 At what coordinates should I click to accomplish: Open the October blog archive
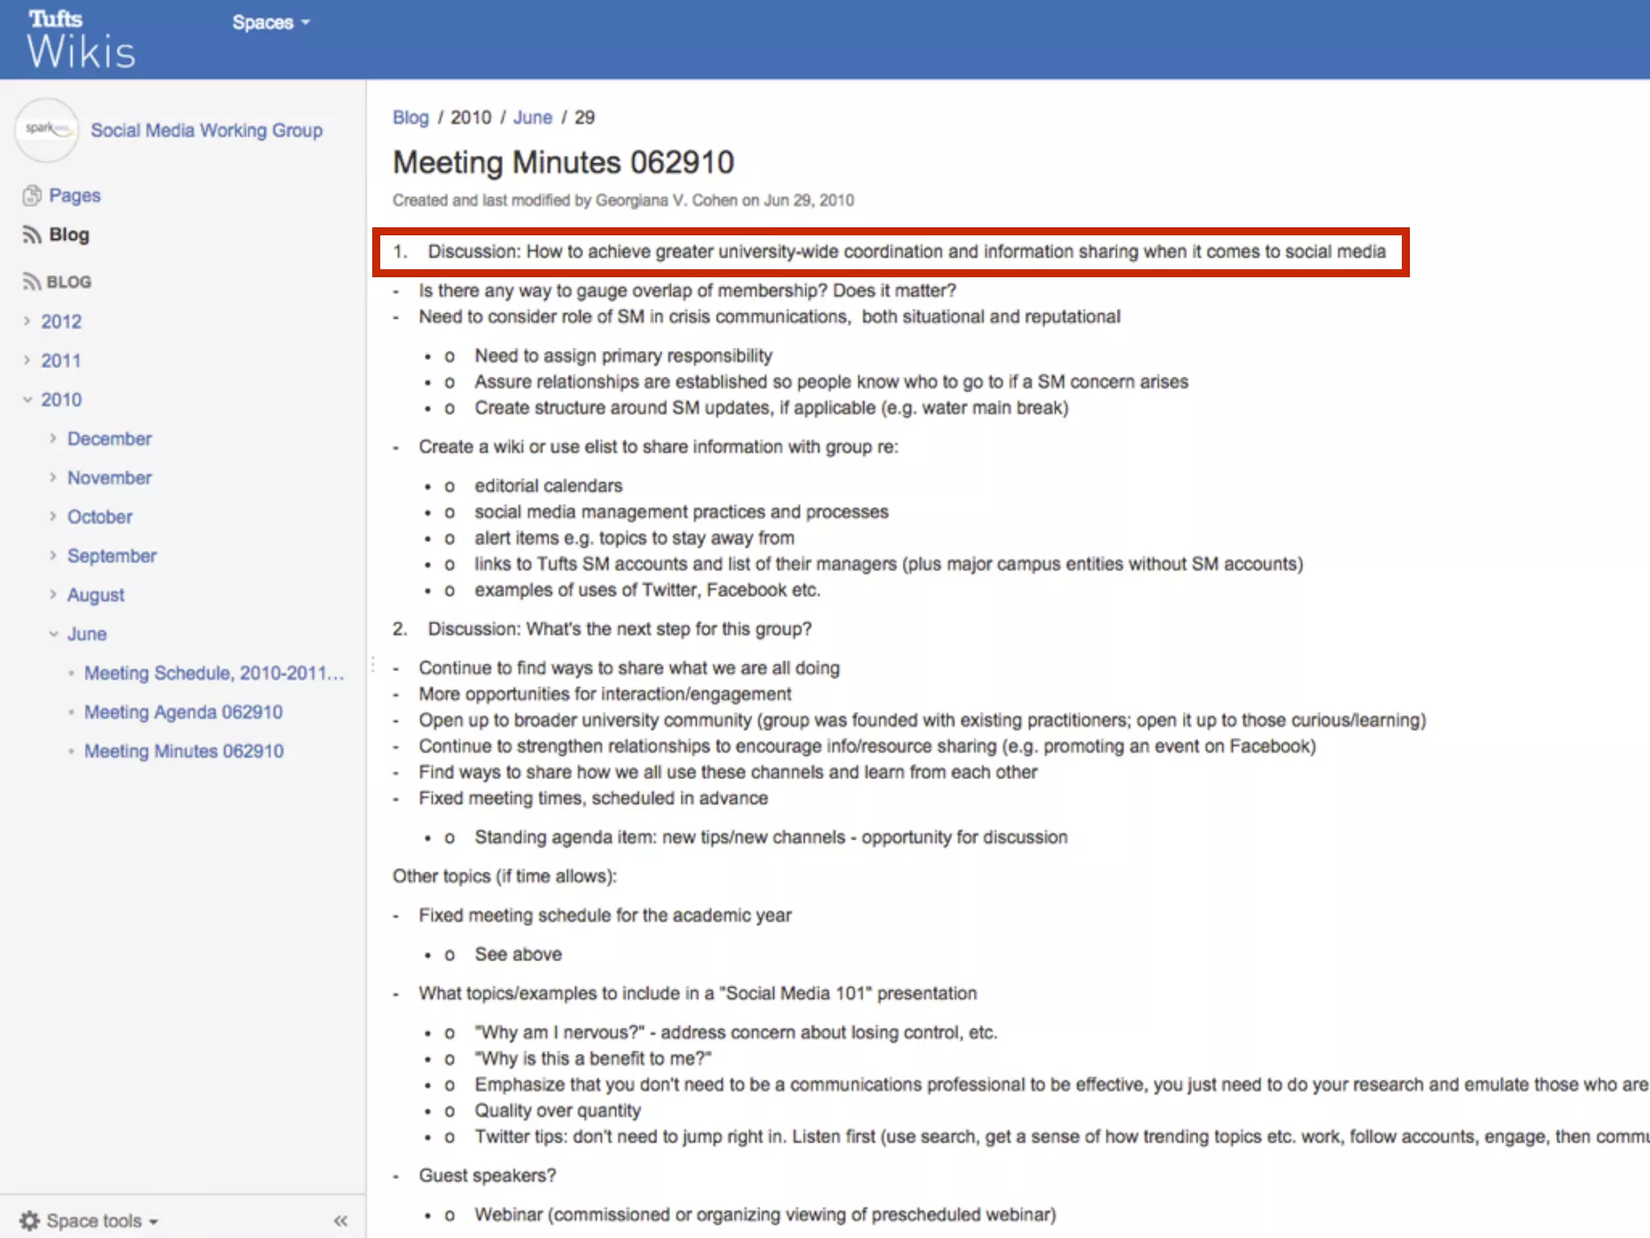[99, 517]
